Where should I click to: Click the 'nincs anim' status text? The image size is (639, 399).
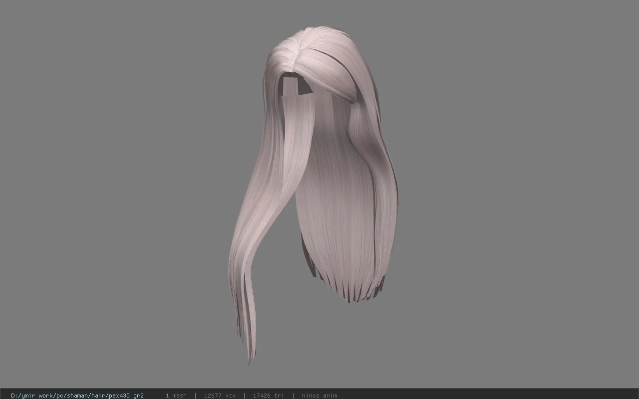click(319, 396)
